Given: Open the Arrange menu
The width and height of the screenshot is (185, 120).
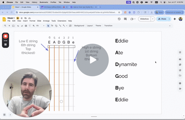Looking at the screenshot, I should pos(46,21).
